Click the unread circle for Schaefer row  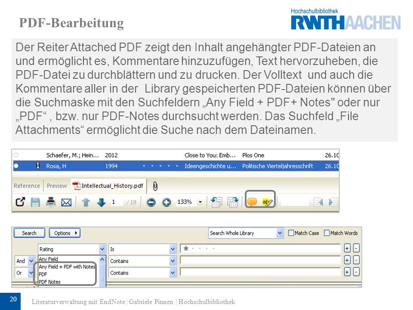coord(16,155)
